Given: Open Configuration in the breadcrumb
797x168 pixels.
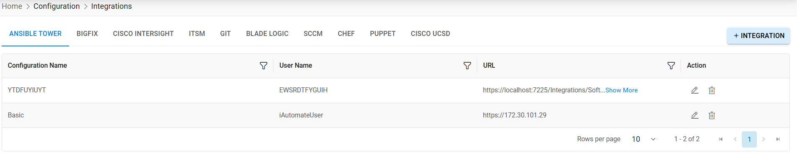Looking at the screenshot, I should point(56,6).
